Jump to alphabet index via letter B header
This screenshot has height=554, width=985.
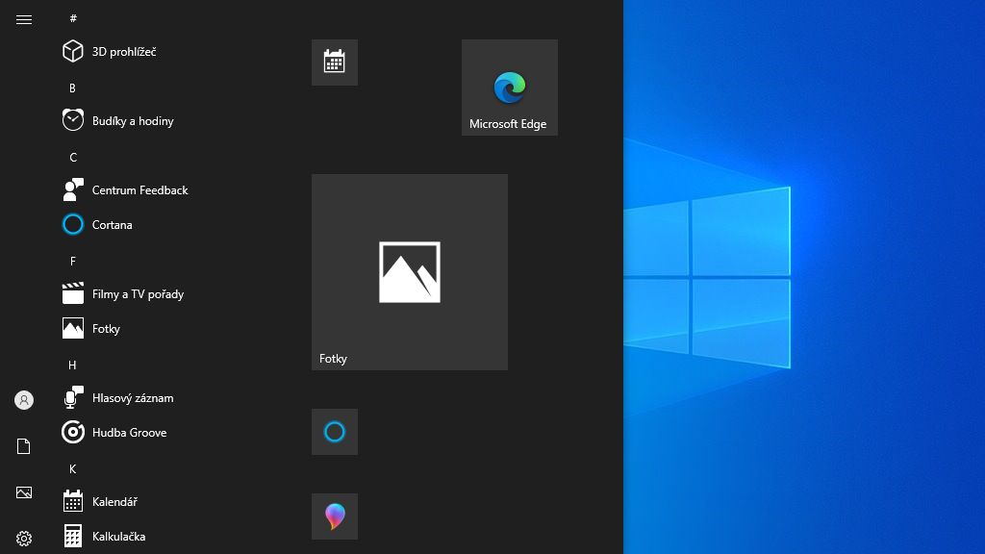72,88
